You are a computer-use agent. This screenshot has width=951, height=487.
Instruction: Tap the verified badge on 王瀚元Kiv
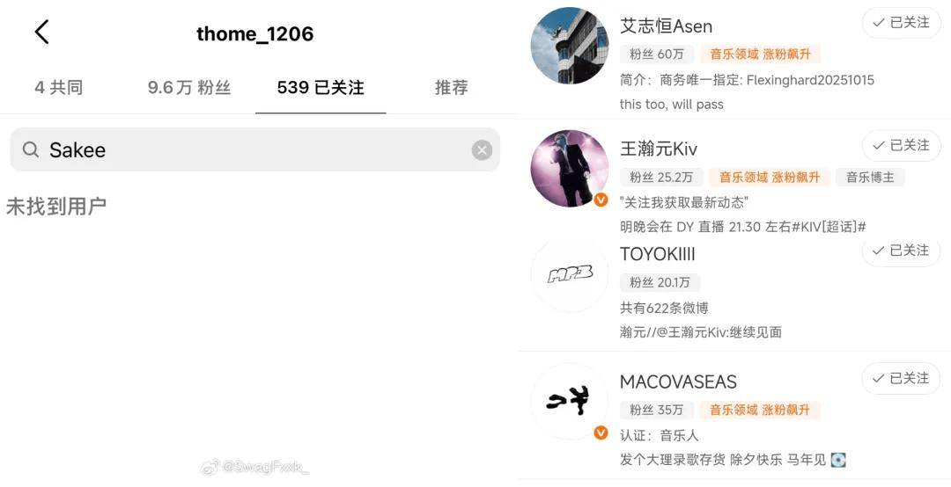pyautogui.click(x=601, y=200)
